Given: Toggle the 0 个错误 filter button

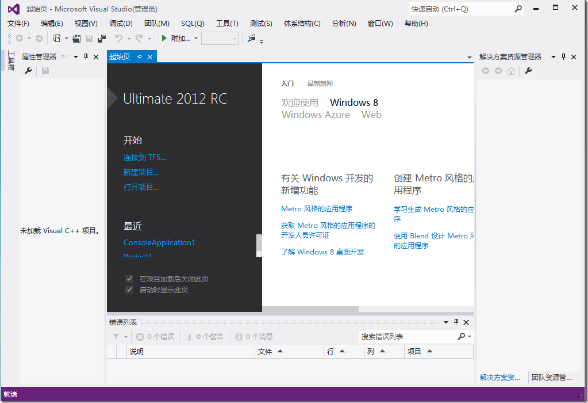Looking at the screenshot, I should [156, 337].
